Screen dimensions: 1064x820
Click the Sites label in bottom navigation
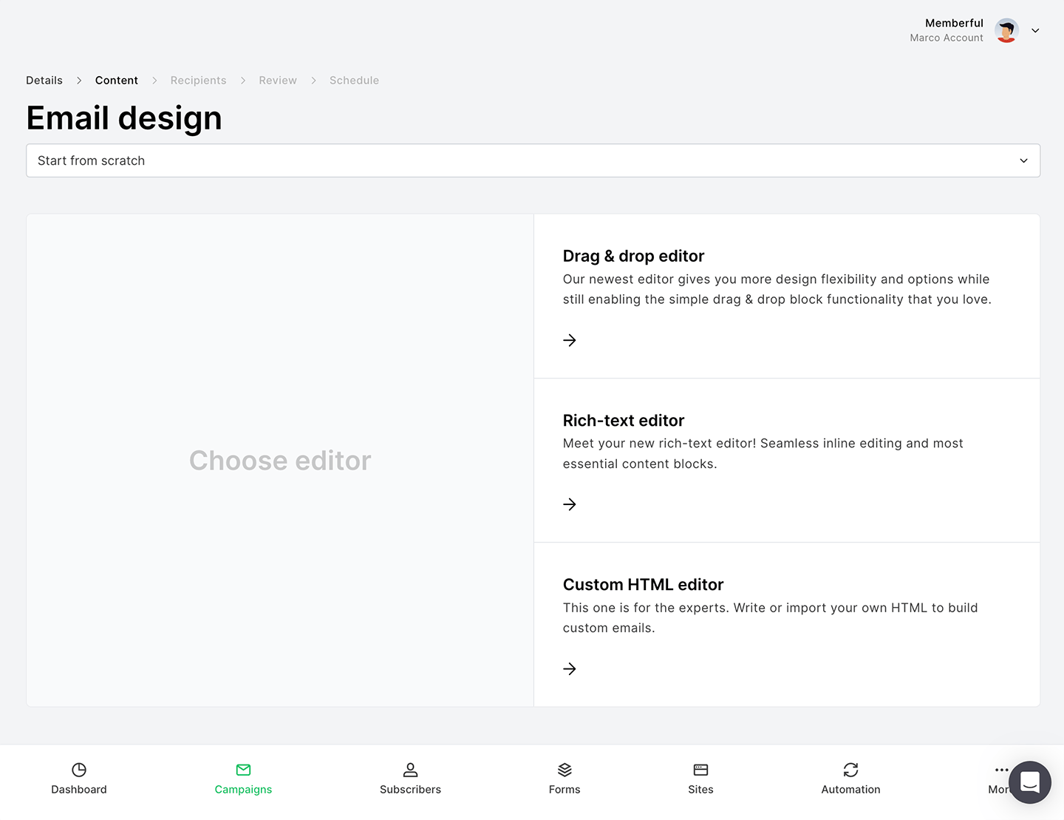(700, 790)
